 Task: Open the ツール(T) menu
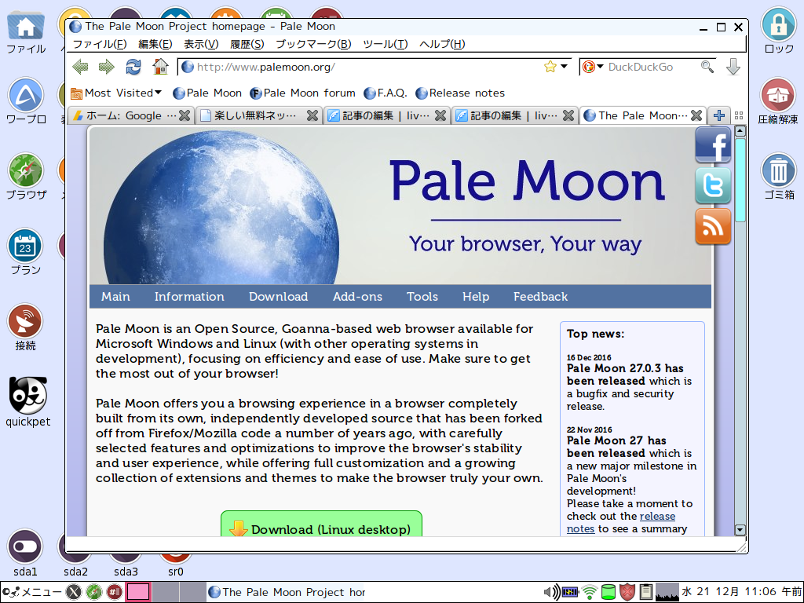pos(385,44)
